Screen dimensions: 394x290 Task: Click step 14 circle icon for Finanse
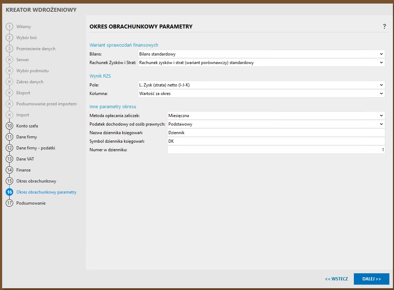10,170
